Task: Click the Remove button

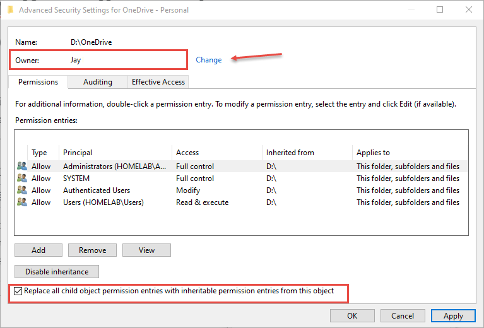Action: [93, 250]
